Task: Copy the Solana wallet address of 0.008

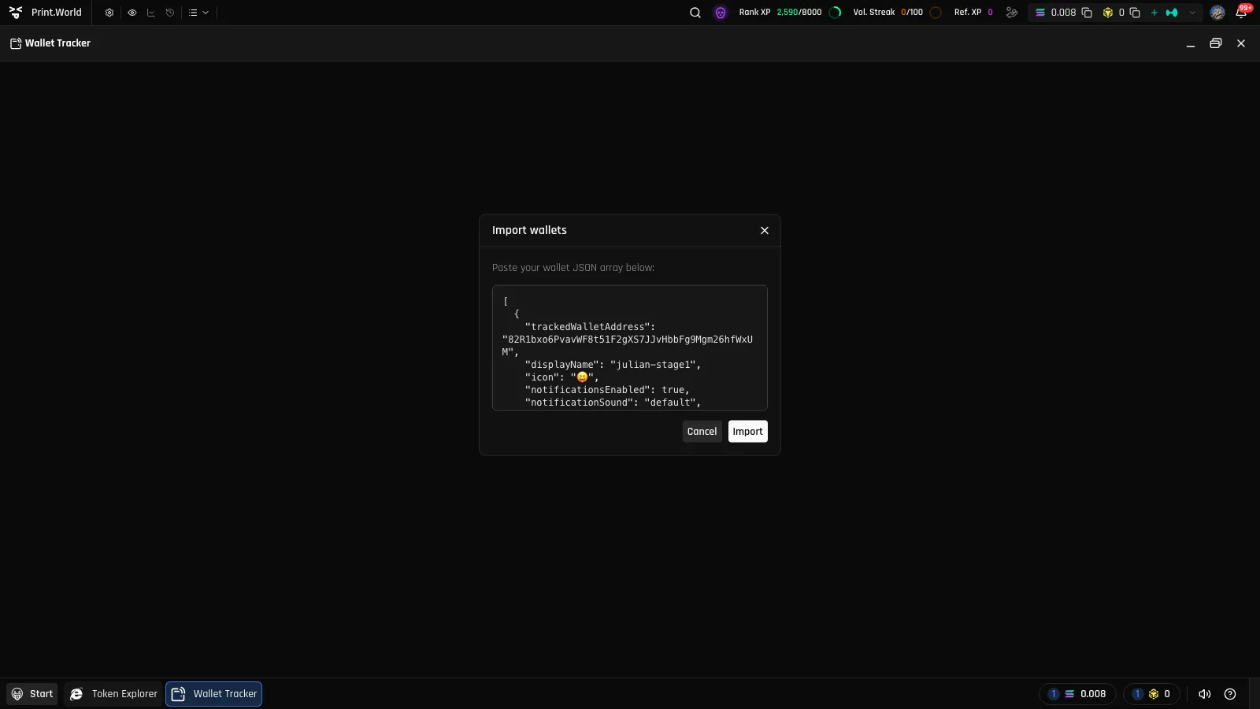Action: click(1087, 13)
